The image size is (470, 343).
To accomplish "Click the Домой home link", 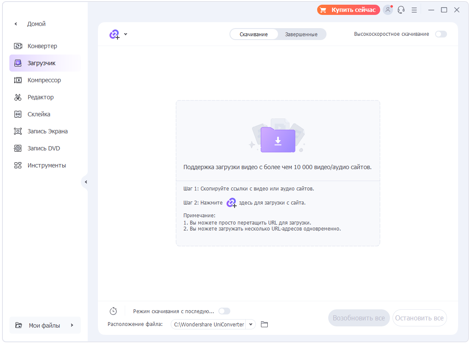I will [x=36, y=24].
